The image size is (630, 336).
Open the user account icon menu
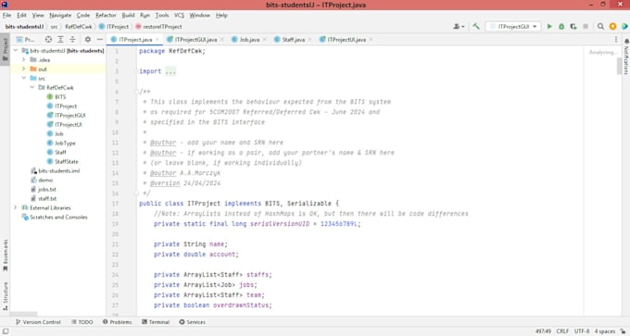click(x=459, y=27)
